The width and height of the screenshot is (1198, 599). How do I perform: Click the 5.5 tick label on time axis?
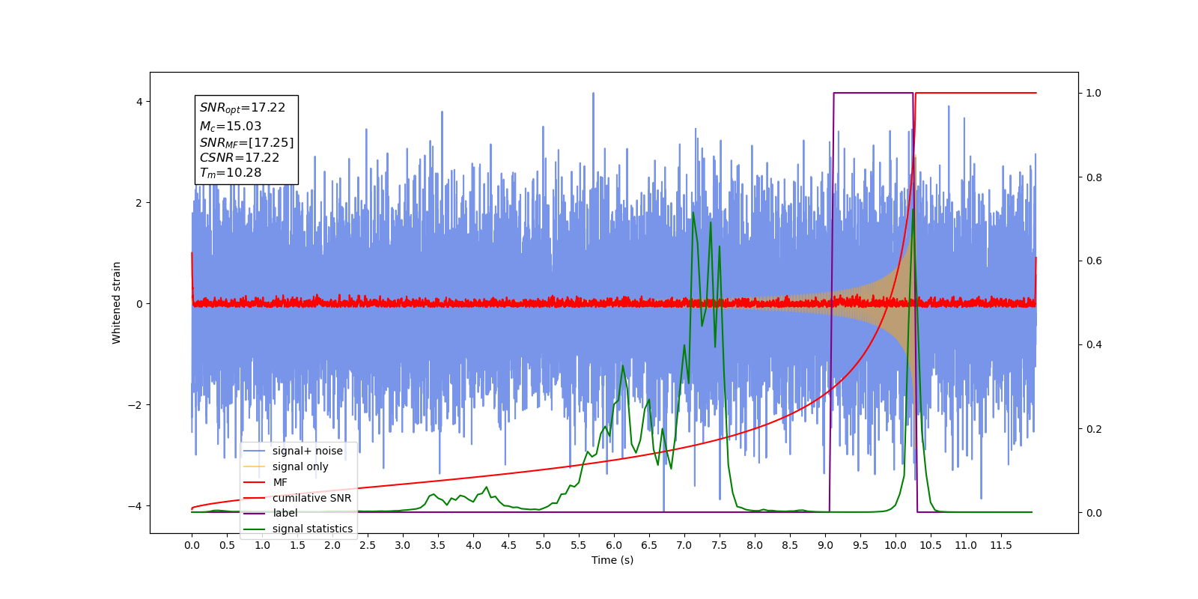pos(579,545)
